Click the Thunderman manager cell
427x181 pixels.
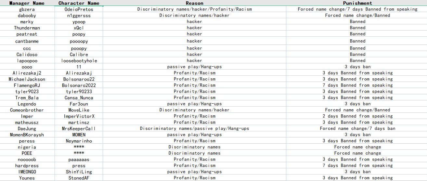pyautogui.click(x=27, y=28)
